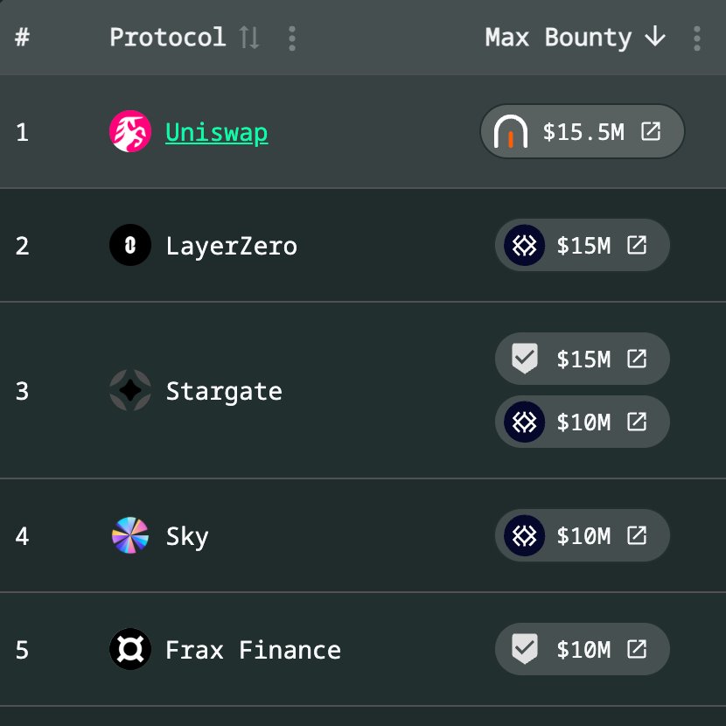Click shield icon in Frax Finance $10M bounty

click(525, 649)
